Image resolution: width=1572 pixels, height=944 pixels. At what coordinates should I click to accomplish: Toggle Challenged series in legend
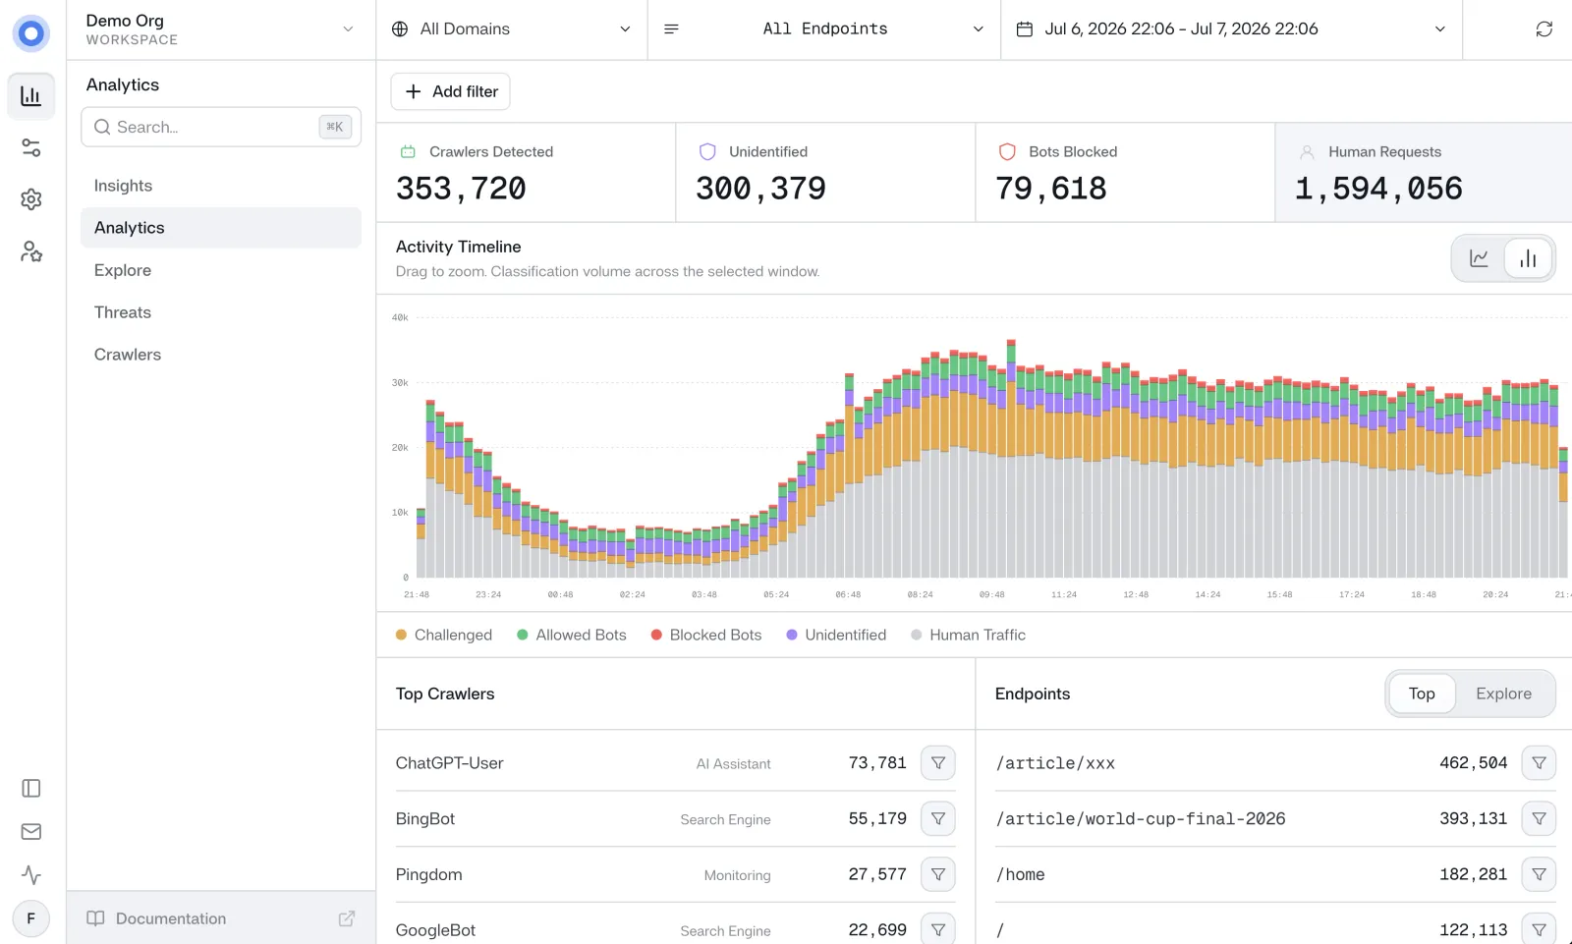(443, 636)
